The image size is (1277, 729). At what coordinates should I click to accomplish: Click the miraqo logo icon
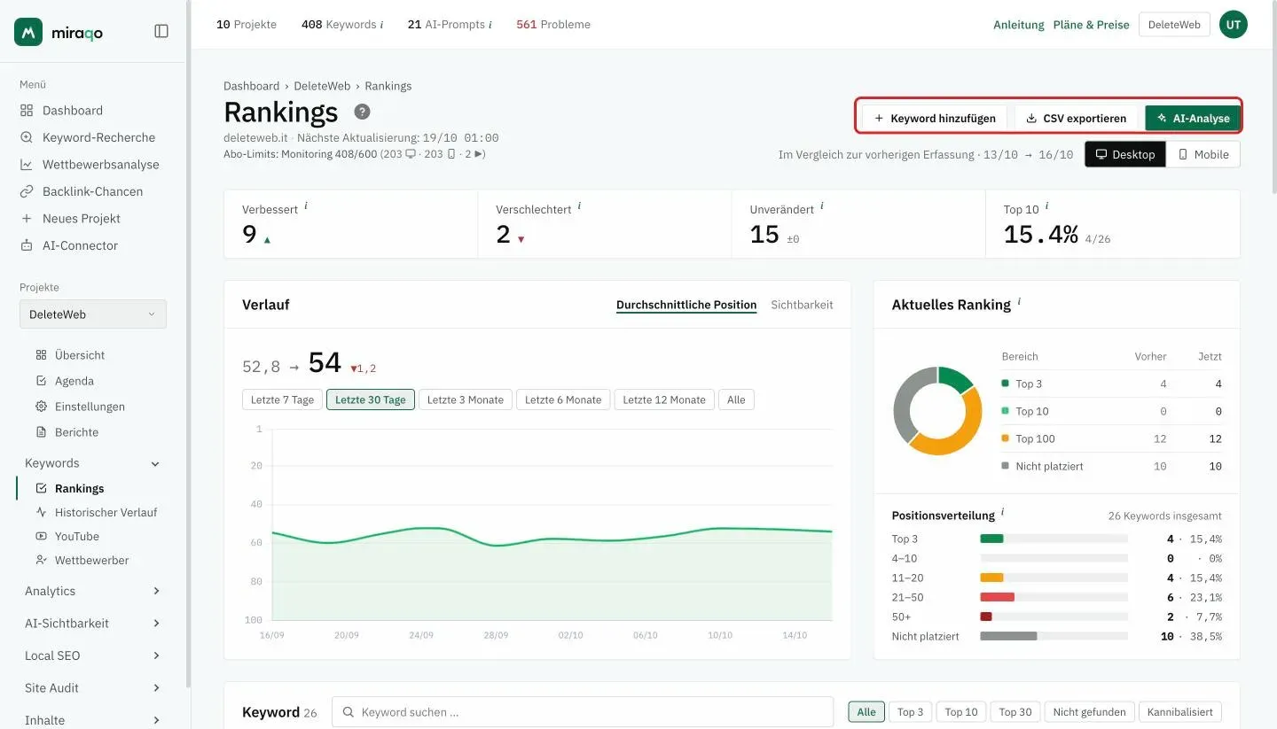pyautogui.click(x=28, y=32)
